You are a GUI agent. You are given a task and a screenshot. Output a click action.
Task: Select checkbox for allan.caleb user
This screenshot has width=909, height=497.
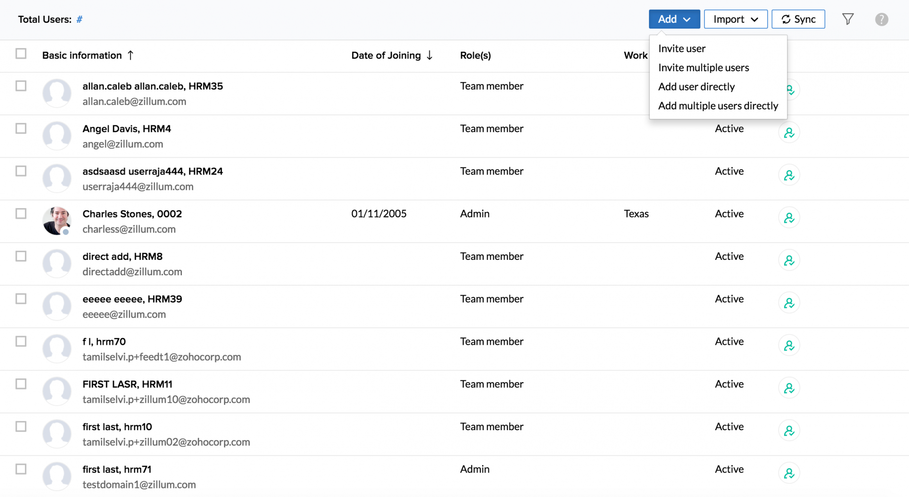click(x=21, y=86)
